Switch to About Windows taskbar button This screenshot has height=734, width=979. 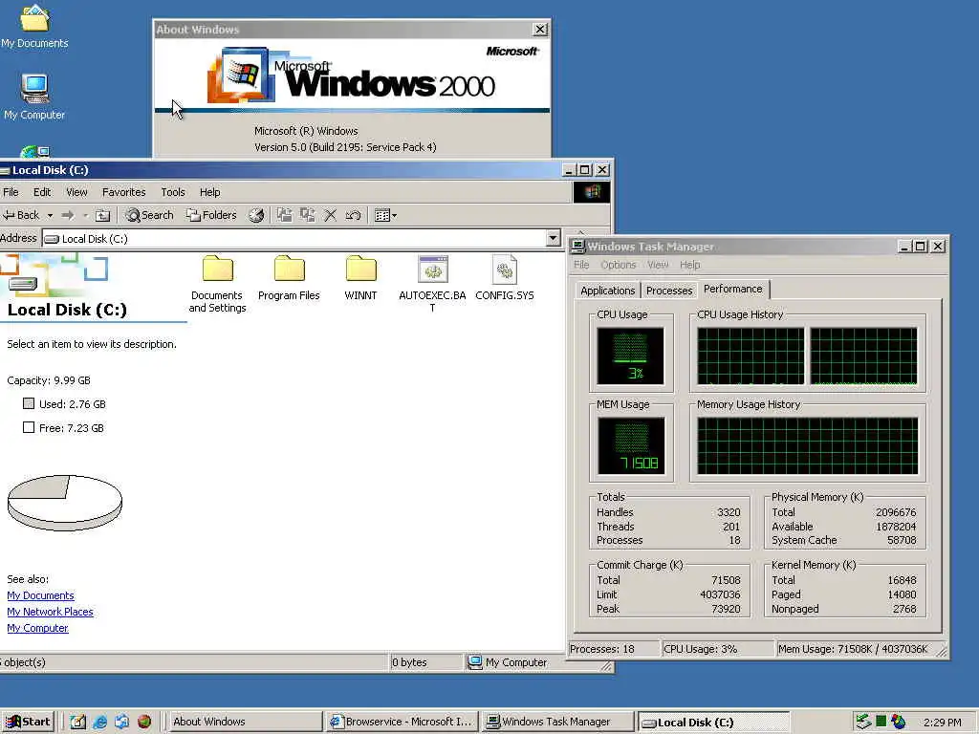point(244,722)
